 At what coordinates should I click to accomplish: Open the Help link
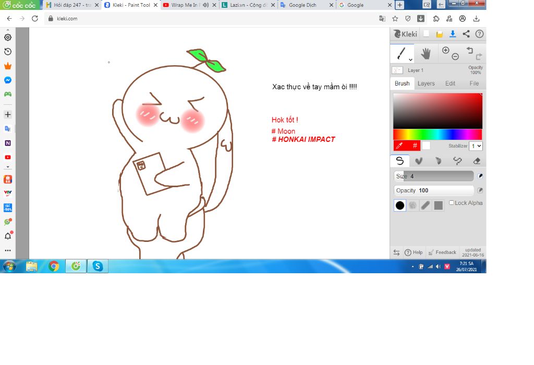[x=414, y=252]
